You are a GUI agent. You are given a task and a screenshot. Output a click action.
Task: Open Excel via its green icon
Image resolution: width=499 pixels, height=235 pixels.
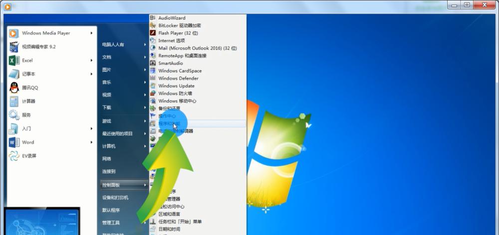[14, 60]
